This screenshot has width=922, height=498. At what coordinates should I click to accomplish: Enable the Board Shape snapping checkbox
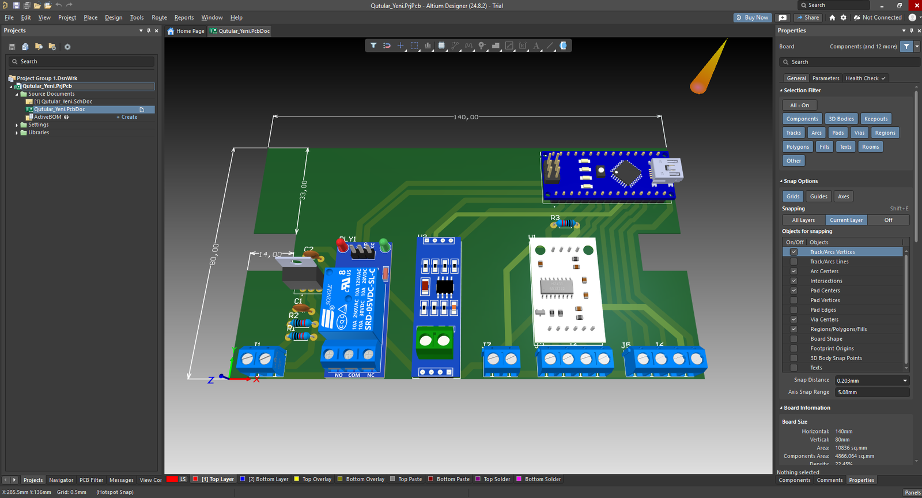[x=793, y=339]
